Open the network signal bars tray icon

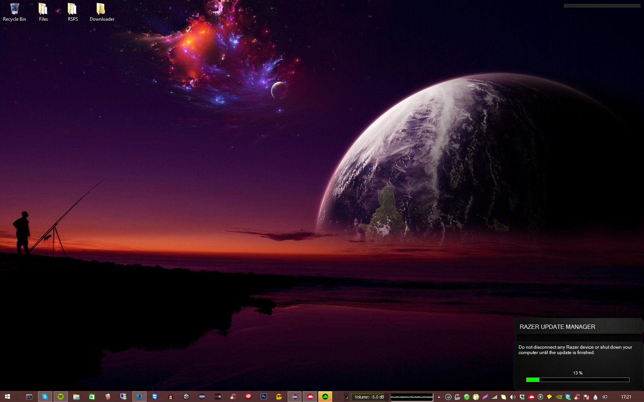[x=494, y=397]
